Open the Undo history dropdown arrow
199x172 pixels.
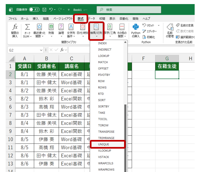pos(55,10)
